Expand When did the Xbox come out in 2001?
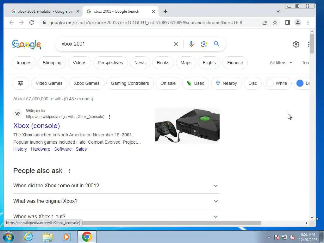324x243 pixels. [x=116, y=185]
